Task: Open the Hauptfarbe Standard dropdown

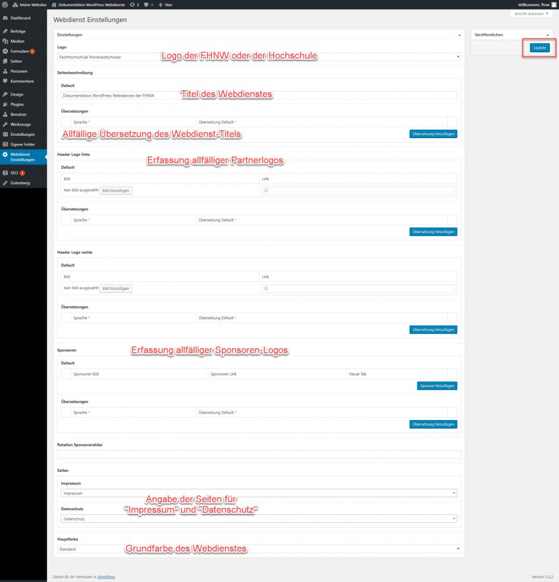Action: [259, 549]
